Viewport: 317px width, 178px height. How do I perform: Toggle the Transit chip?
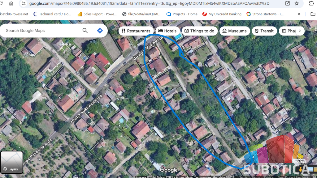pos(264,31)
